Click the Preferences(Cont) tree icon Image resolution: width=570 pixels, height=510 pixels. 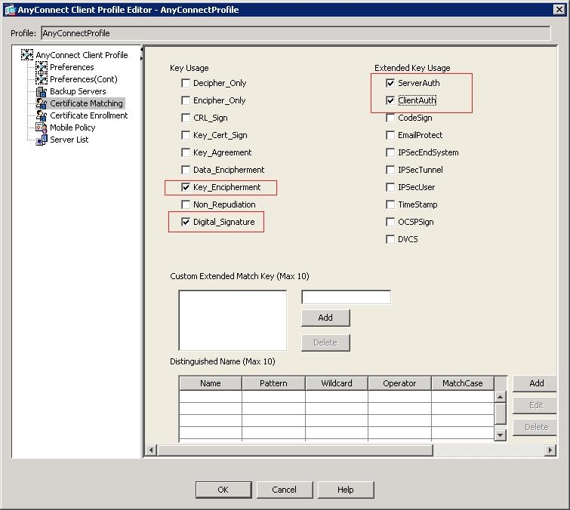point(42,79)
